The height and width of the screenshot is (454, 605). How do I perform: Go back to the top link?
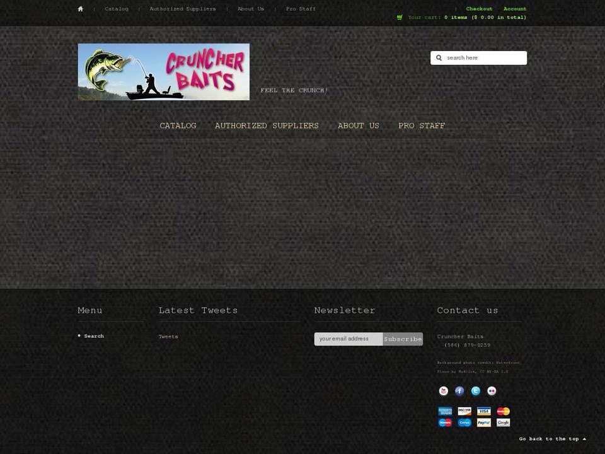pyautogui.click(x=553, y=439)
